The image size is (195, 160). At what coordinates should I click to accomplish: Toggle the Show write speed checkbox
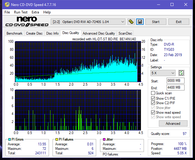point(153,117)
